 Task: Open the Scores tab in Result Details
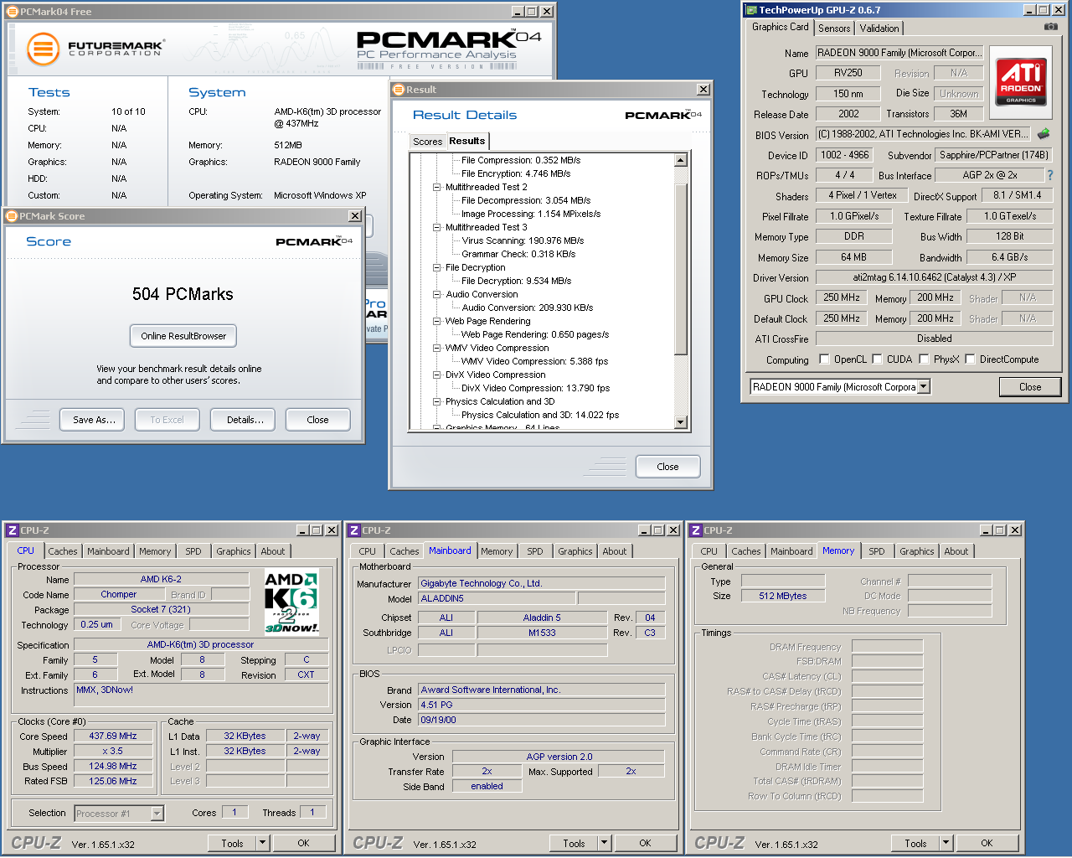coord(427,142)
